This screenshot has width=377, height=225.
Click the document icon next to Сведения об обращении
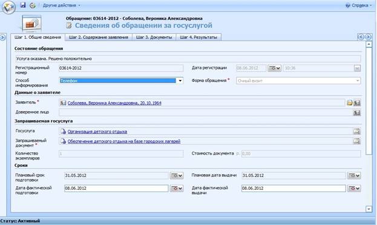[x=69, y=25]
